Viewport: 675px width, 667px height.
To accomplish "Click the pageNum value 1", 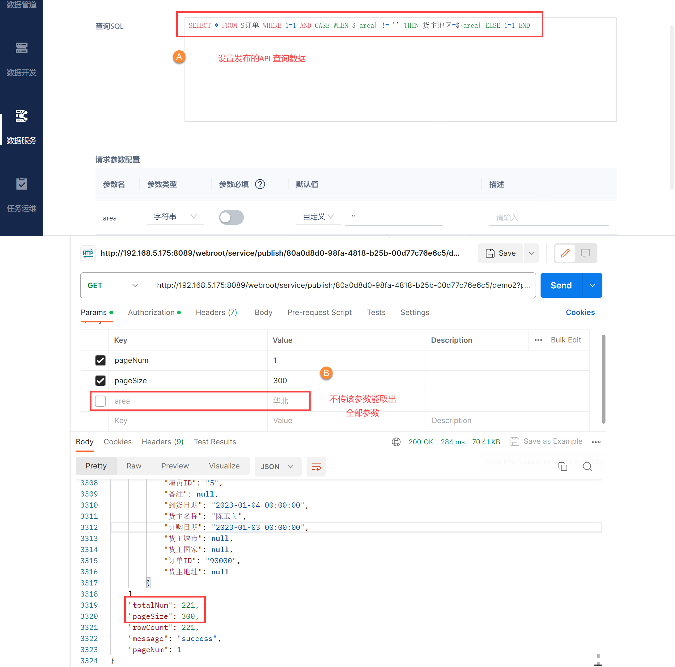I will (x=275, y=360).
